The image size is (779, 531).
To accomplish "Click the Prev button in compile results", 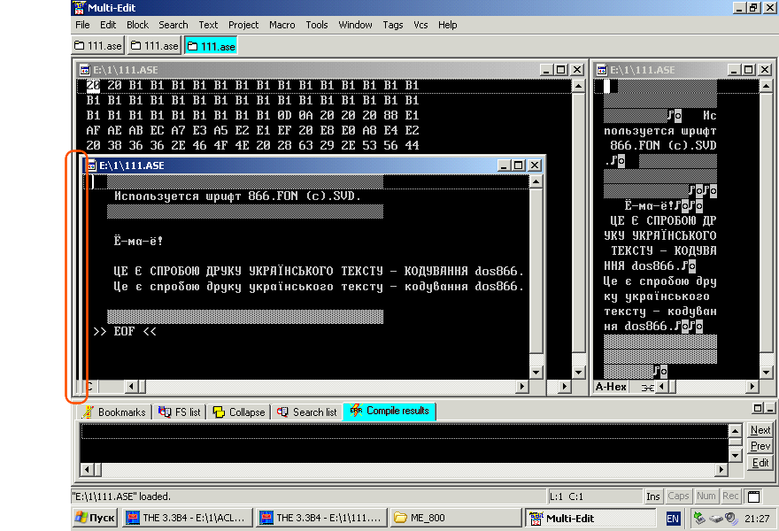I will [760, 446].
